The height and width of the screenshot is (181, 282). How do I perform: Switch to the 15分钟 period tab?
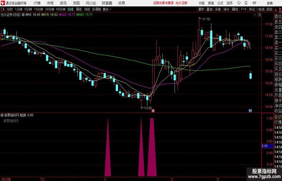pyautogui.click(x=38, y=9)
